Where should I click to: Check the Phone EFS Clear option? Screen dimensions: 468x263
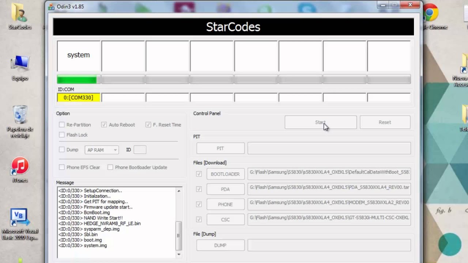tap(62, 167)
